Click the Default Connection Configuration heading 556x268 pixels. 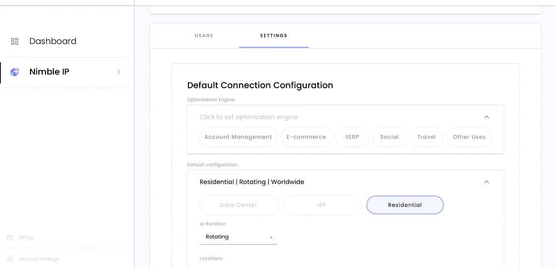point(260,86)
